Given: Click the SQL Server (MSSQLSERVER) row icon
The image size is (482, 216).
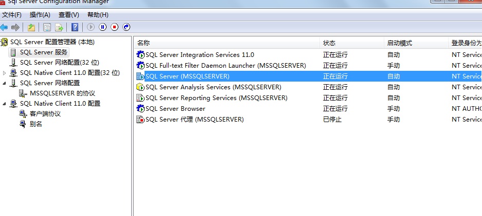Looking at the screenshot, I should [140, 76].
